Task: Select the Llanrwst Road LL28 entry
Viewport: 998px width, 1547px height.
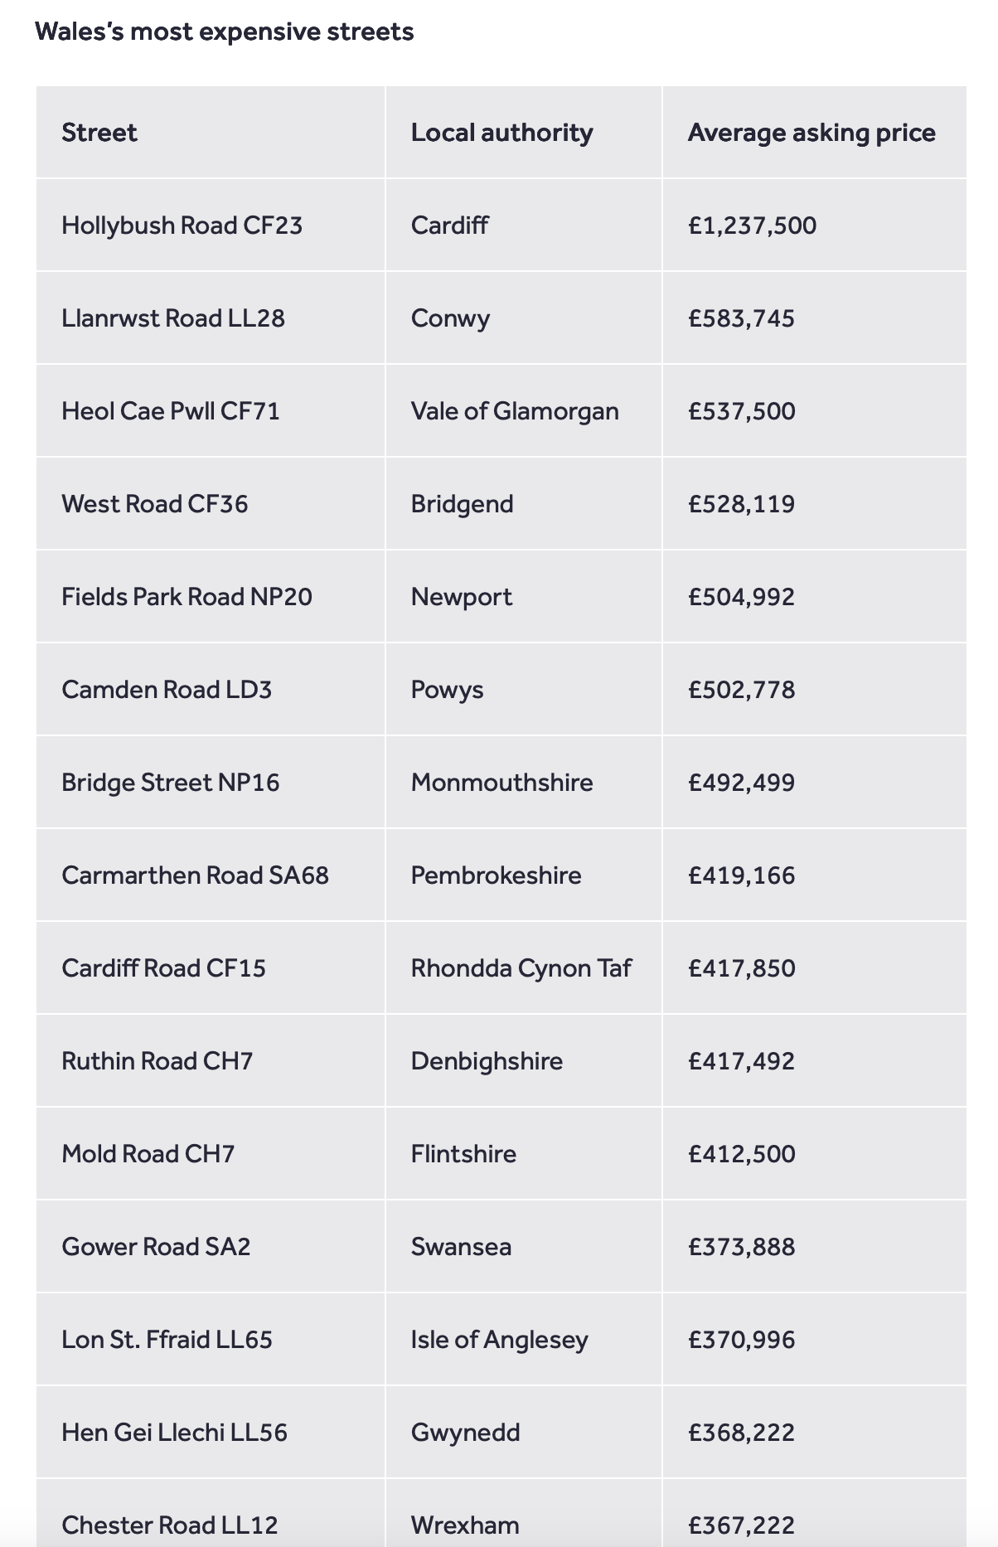Action: point(172,318)
